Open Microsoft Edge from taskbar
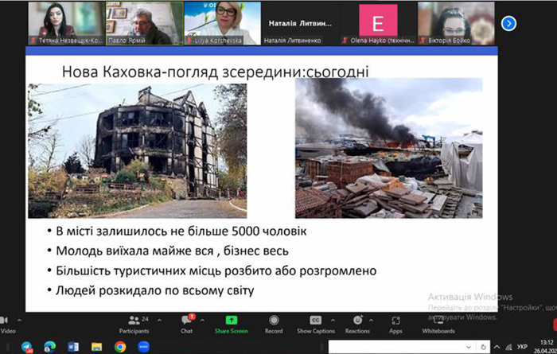Screen dimensions: 557x354 [x=49, y=347]
